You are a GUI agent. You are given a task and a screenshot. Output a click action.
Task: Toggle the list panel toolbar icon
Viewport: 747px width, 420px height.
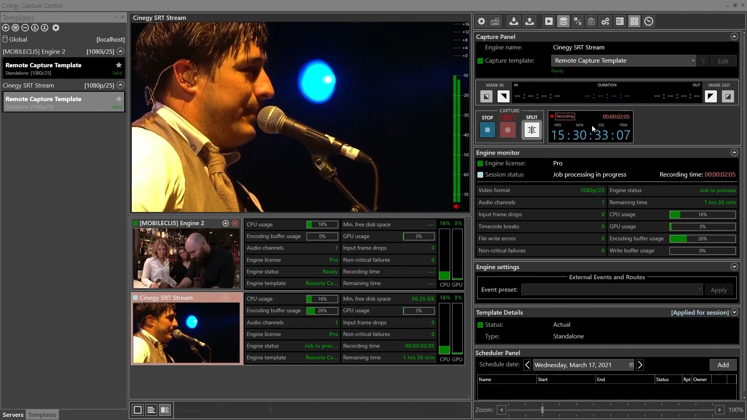(x=620, y=21)
